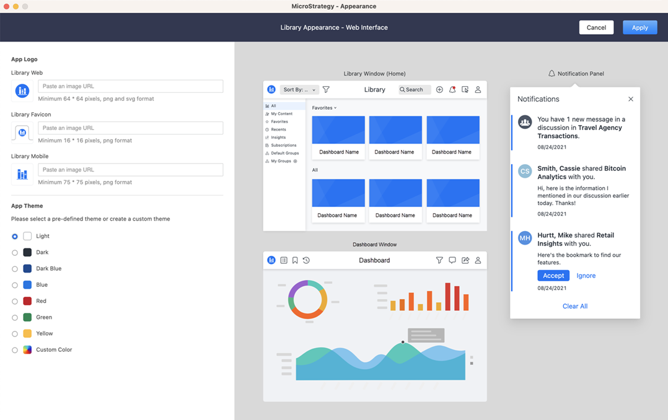Open the Sort By dropdown

pos(299,90)
